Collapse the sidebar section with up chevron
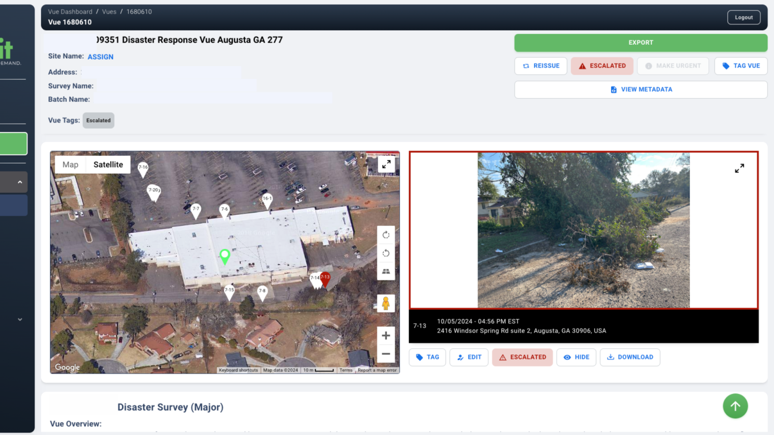The height and width of the screenshot is (435, 774). (x=20, y=182)
